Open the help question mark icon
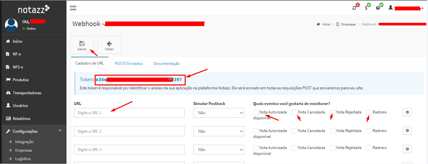428x164 pixels. pyautogui.click(x=378, y=7)
